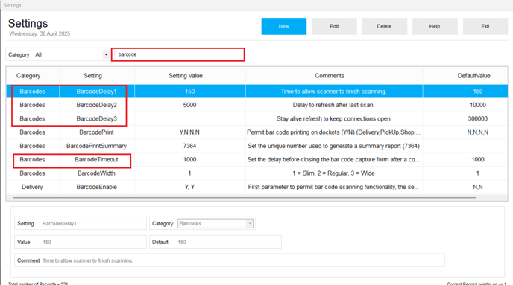The image size is (513, 285).
Task: Pick the BarcodeWidth setting row
Action: coord(256,173)
